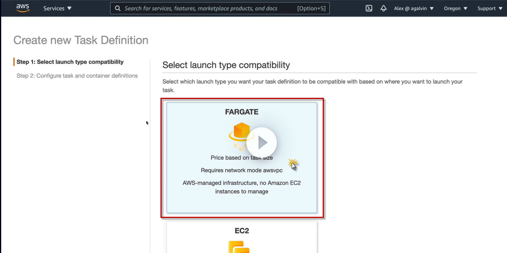Focus the services search input field
Viewport: 507px width, 253px height.
(206, 8)
